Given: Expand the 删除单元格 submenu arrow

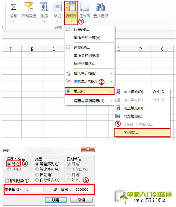Looking at the screenshot, I should click(111, 82).
